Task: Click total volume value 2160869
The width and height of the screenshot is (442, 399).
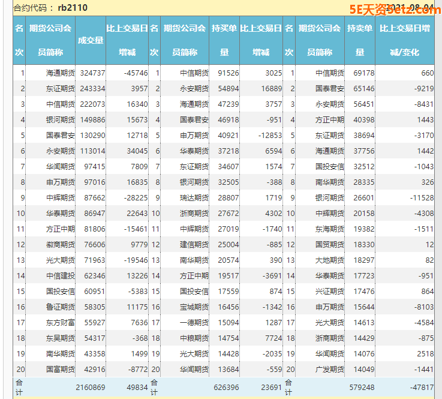Action: [90, 388]
